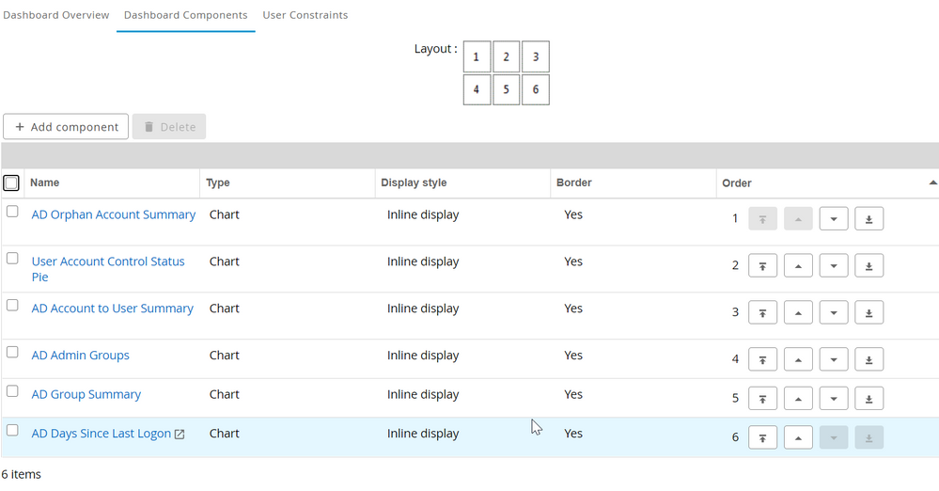Open the AD Group Summary link
This screenshot has height=491, width=939.
point(86,395)
